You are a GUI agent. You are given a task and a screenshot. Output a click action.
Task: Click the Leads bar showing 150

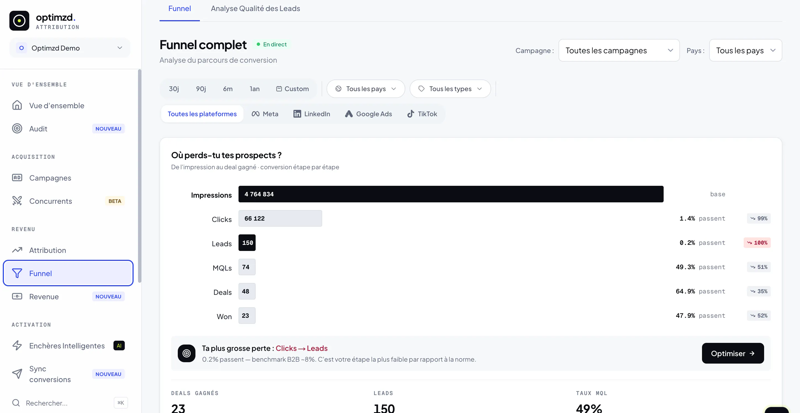click(x=247, y=242)
